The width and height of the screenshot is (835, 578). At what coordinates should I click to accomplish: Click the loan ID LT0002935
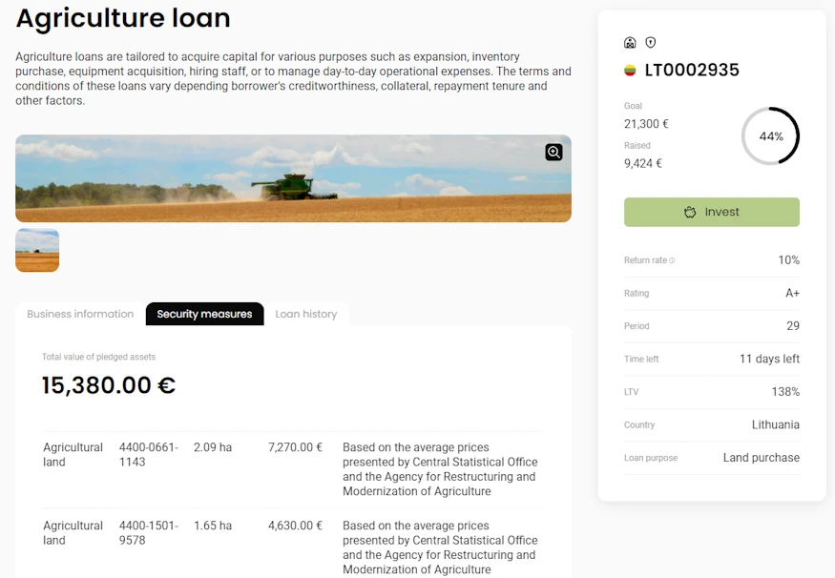click(692, 71)
